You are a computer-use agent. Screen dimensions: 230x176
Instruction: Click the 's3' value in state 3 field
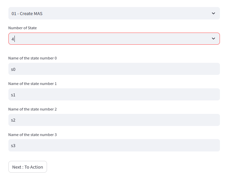coord(13,146)
